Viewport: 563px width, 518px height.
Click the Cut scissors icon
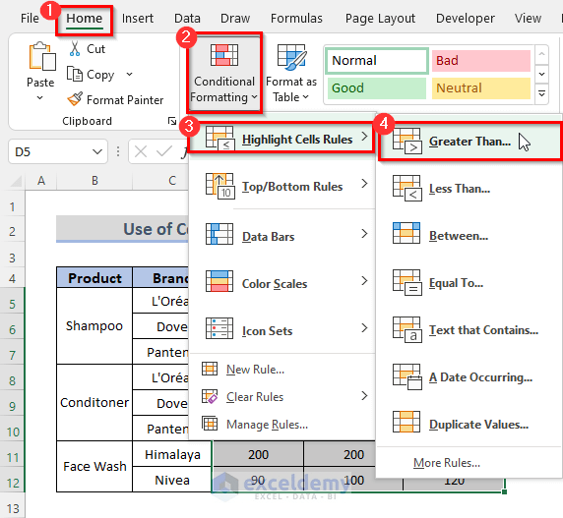pyautogui.click(x=75, y=49)
